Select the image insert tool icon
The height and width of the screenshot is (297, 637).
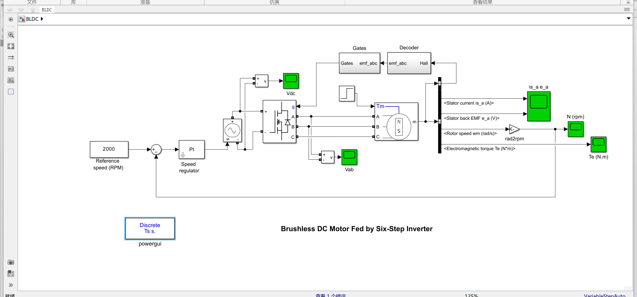11,80
